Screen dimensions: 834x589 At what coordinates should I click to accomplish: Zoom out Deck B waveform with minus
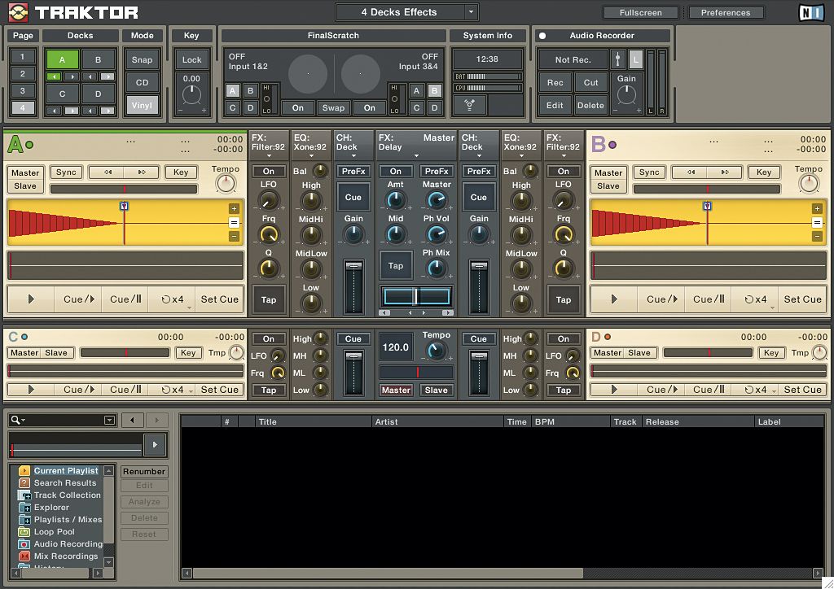coord(817,237)
